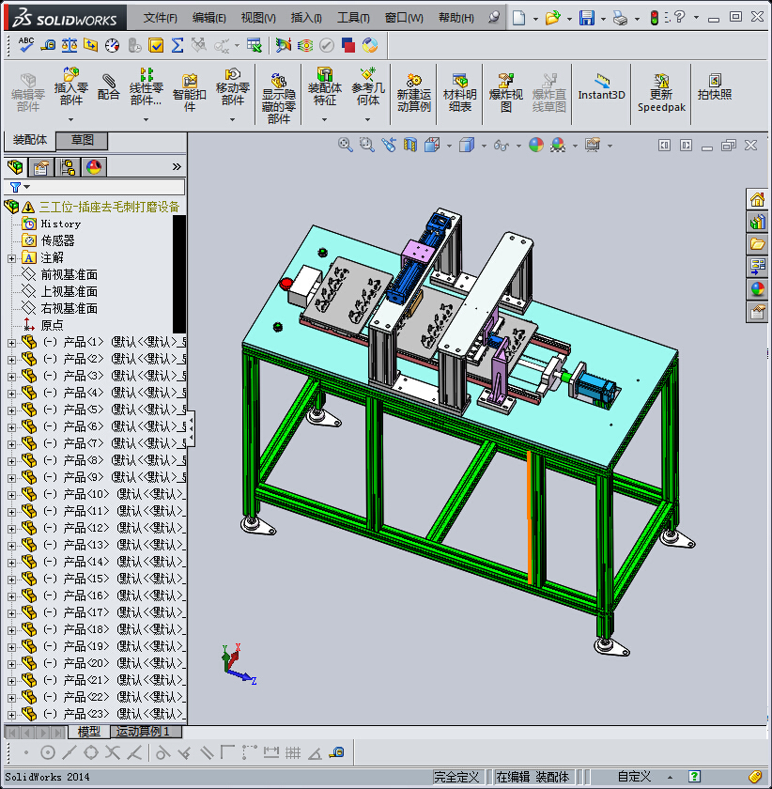Toggle Instant3D tool
Screen dimensions: 772x789
coord(601,86)
